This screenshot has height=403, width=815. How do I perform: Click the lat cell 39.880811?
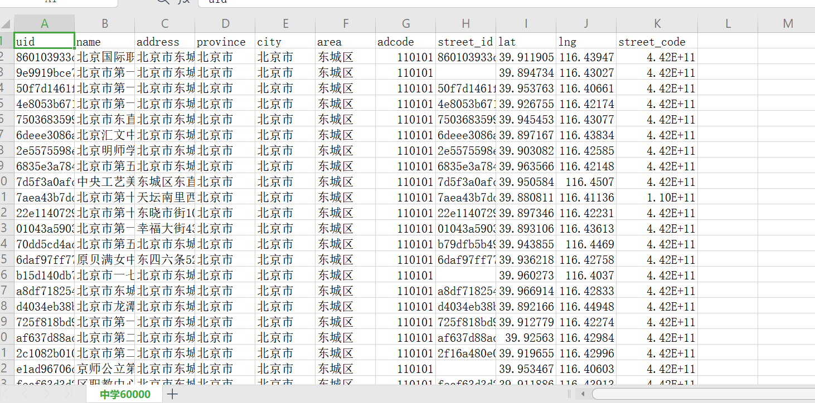[526, 198]
